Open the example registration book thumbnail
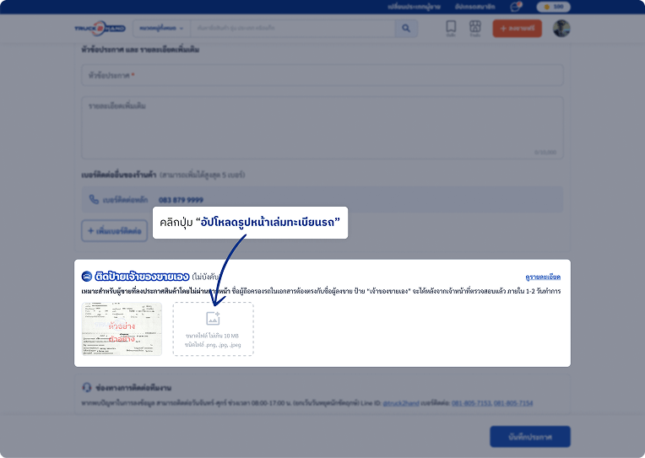Image resolution: width=645 pixels, height=458 pixels. click(x=122, y=329)
